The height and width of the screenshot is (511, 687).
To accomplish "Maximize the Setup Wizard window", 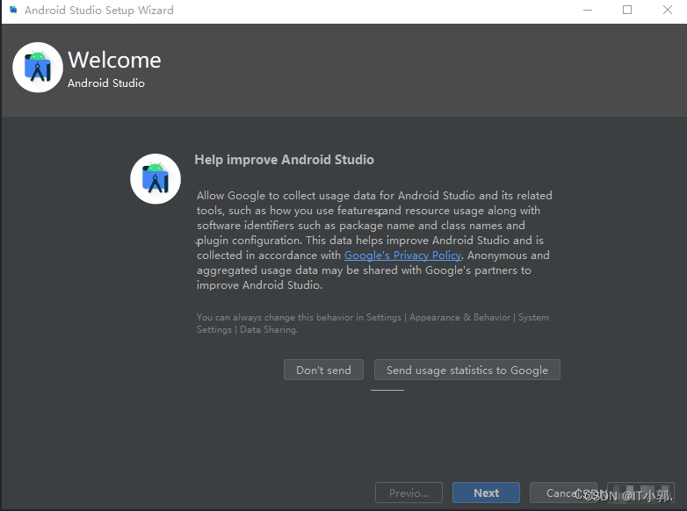I will click(627, 10).
